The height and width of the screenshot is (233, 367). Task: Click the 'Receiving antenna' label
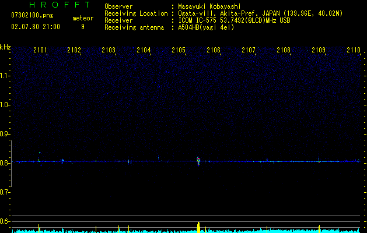click(134, 27)
